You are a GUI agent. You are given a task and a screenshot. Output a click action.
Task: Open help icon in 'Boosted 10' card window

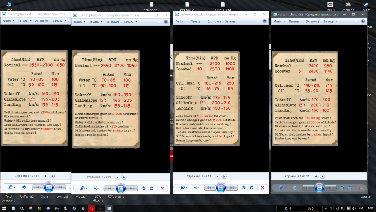tap(264, 21)
